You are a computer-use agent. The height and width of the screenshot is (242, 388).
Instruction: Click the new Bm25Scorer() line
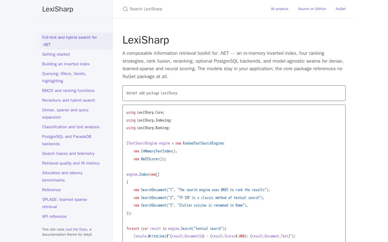(x=150, y=159)
